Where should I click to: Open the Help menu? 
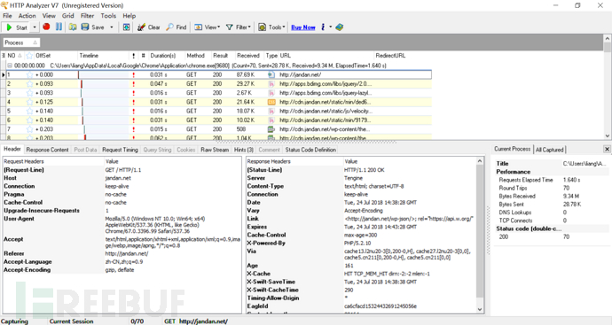coord(129,16)
